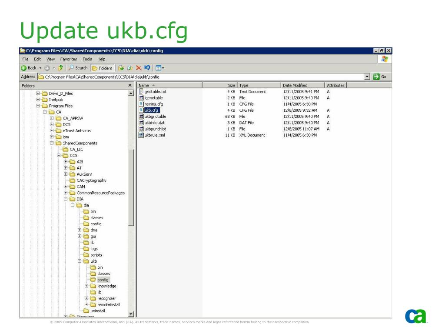445x334 pixels.
Task: Sort by the Size column header
Action: (x=219, y=85)
